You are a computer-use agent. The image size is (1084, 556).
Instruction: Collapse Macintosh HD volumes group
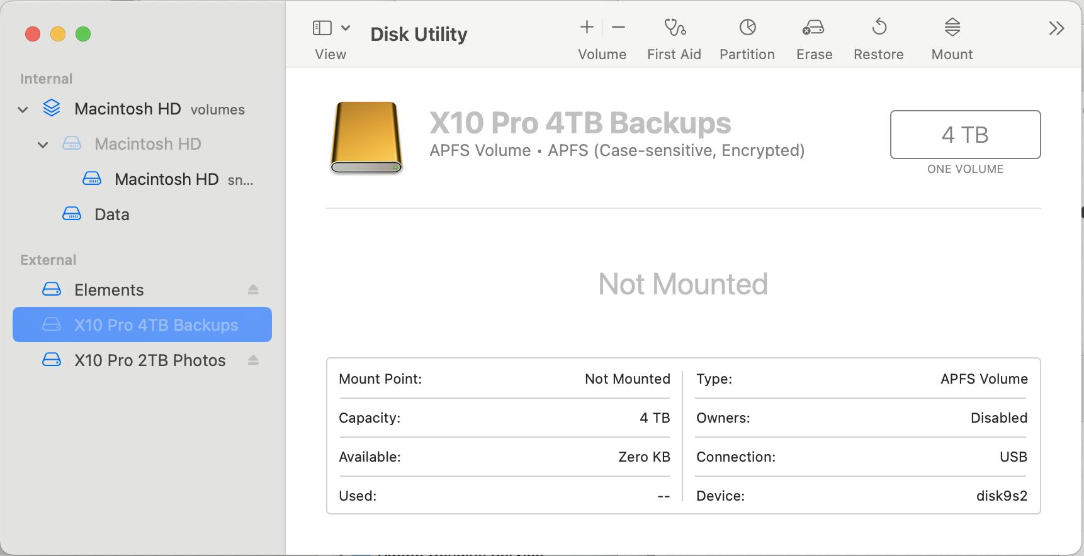click(x=23, y=109)
